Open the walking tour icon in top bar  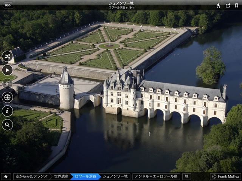(219, 5)
